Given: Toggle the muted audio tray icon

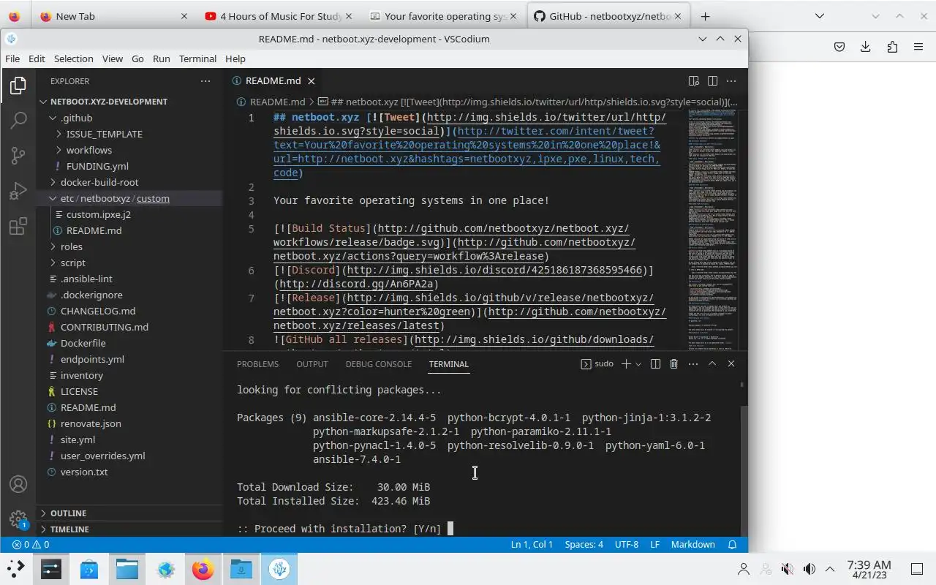Looking at the screenshot, I should tap(788, 569).
